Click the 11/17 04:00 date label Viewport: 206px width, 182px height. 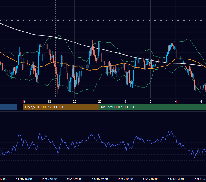click(176, 179)
